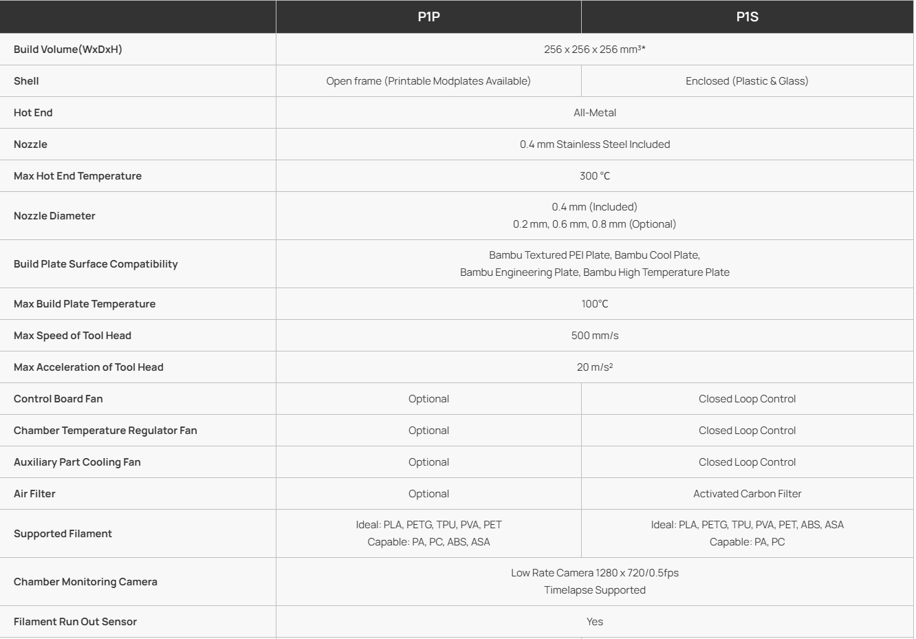
Task: Select the Supported Filament row label
Action: click(x=63, y=534)
